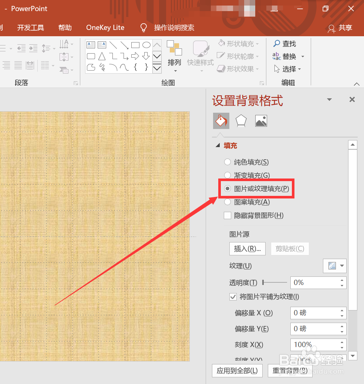The width and height of the screenshot is (364, 384).
Task: Click the decrease indent icon
Action: click(21, 48)
